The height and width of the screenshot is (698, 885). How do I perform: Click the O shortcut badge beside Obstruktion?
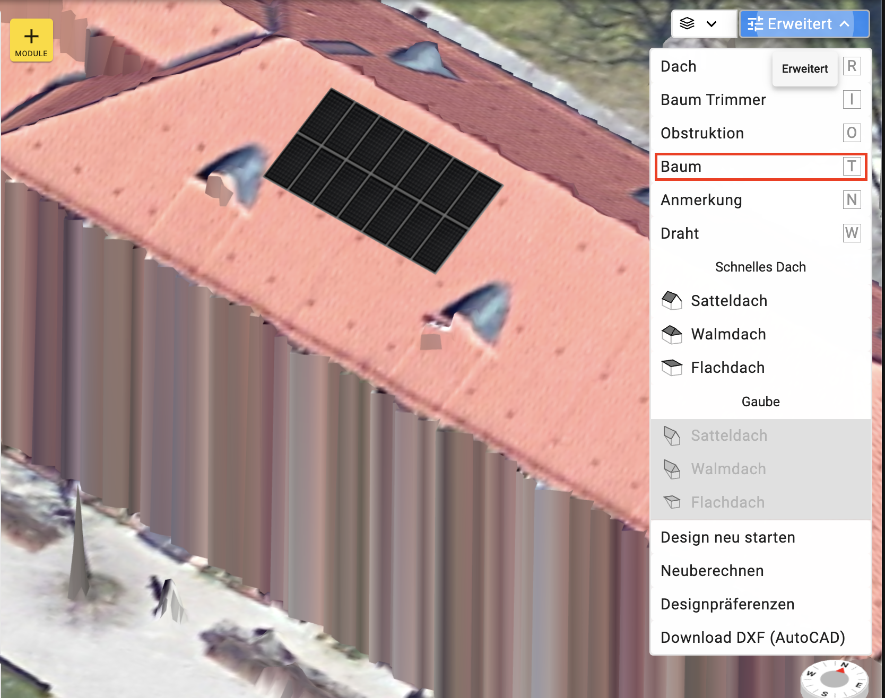coord(852,133)
